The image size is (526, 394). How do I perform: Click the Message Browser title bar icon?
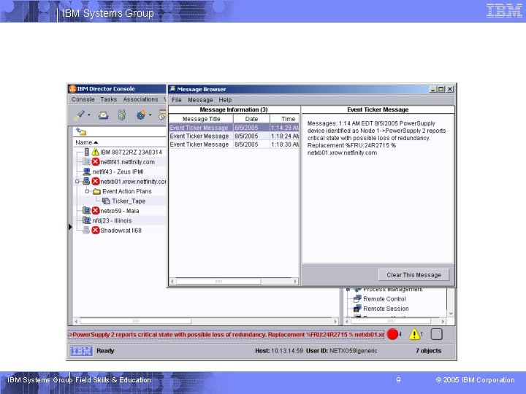172,89
